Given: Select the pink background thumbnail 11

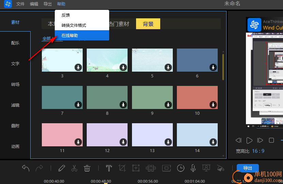Looking at the screenshot, I should pyautogui.click(x=62, y=135).
